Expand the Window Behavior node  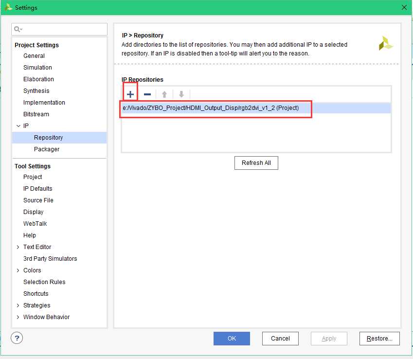click(18, 317)
